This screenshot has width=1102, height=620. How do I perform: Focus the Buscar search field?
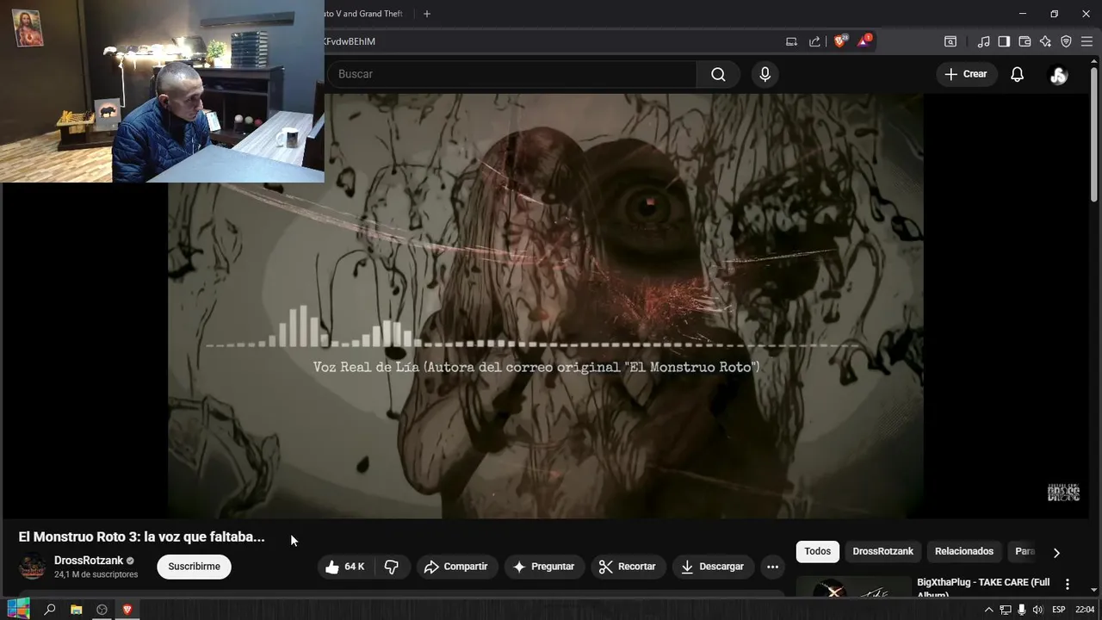point(512,74)
